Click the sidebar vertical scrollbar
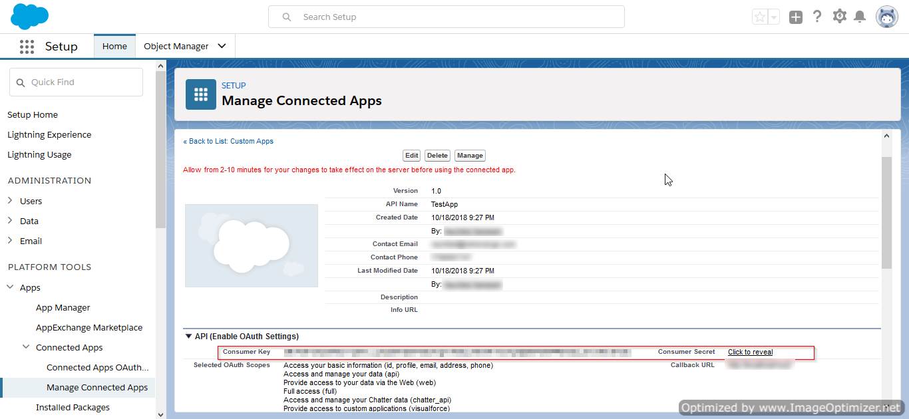909x419 pixels. (160, 148)
